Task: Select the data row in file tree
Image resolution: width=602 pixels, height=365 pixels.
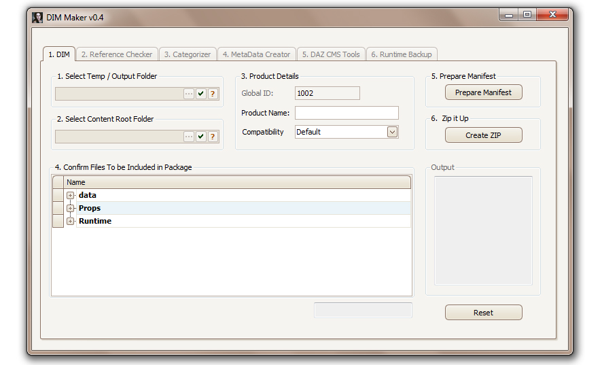Action: [x=243, y=195]
